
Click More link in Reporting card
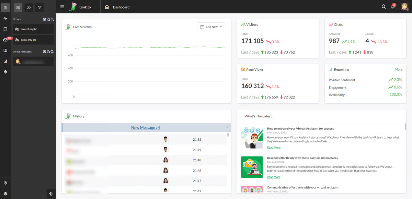[x=398, y=69]
